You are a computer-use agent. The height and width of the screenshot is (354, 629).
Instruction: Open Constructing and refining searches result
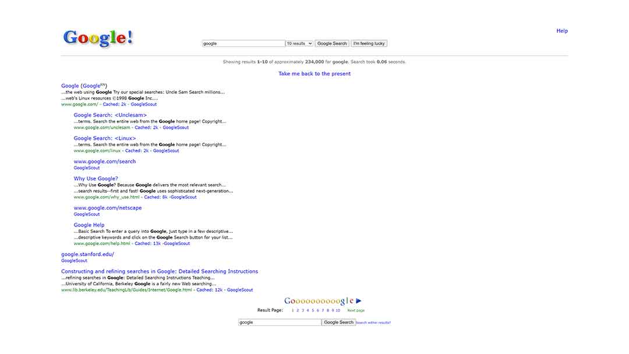tap(159, 271)
